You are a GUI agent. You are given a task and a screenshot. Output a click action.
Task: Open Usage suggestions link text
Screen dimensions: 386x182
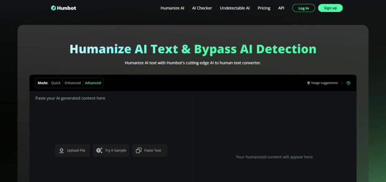click(325, 83)
